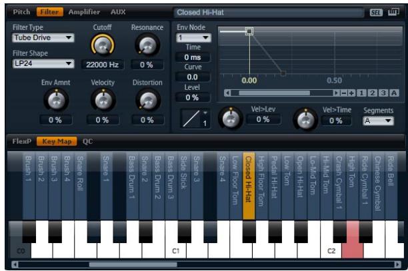Click the Velocity knob
The height and width of the screenshot is (271, 408).
[103, 100]
